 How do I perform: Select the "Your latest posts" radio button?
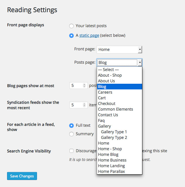[71, 26]
